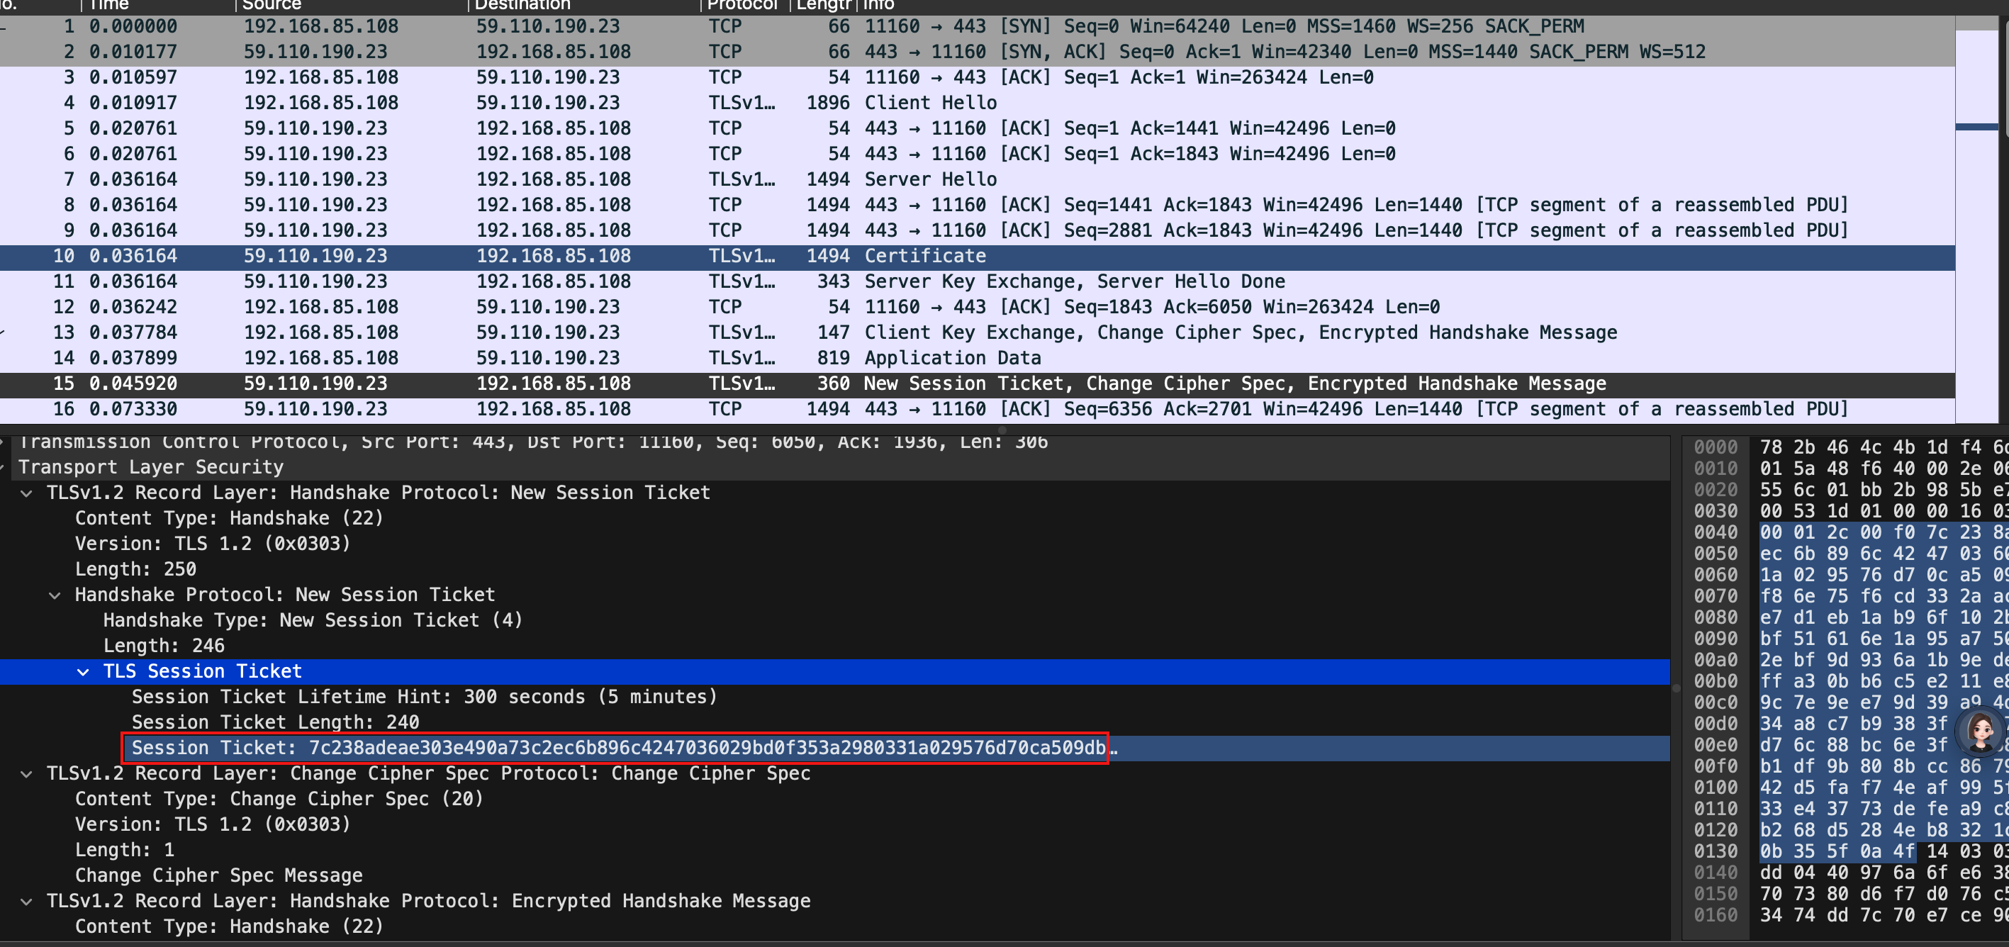Select the Change Cipher Spec Message line
Screen dimensions: 2009x947
click(218, 875)
